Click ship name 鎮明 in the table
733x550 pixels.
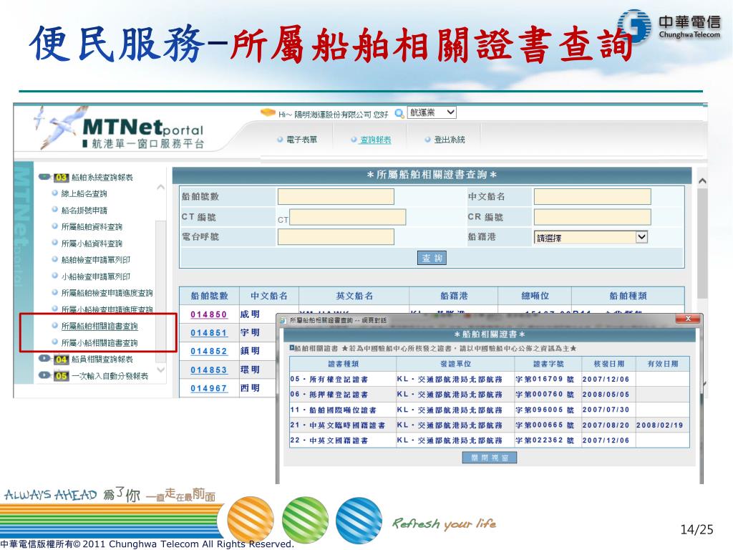(250, 351)
